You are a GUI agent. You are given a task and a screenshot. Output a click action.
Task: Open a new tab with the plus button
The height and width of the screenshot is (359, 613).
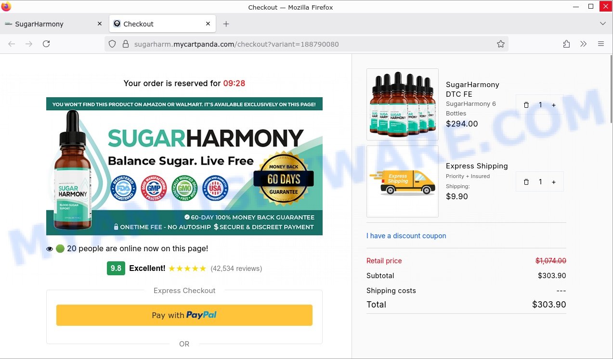226,24
